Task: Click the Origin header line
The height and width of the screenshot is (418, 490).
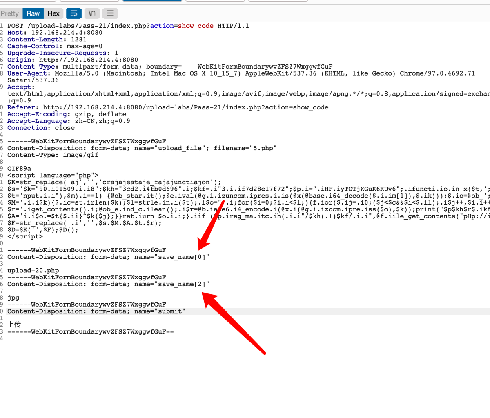Action: click(x=73, y=60)
